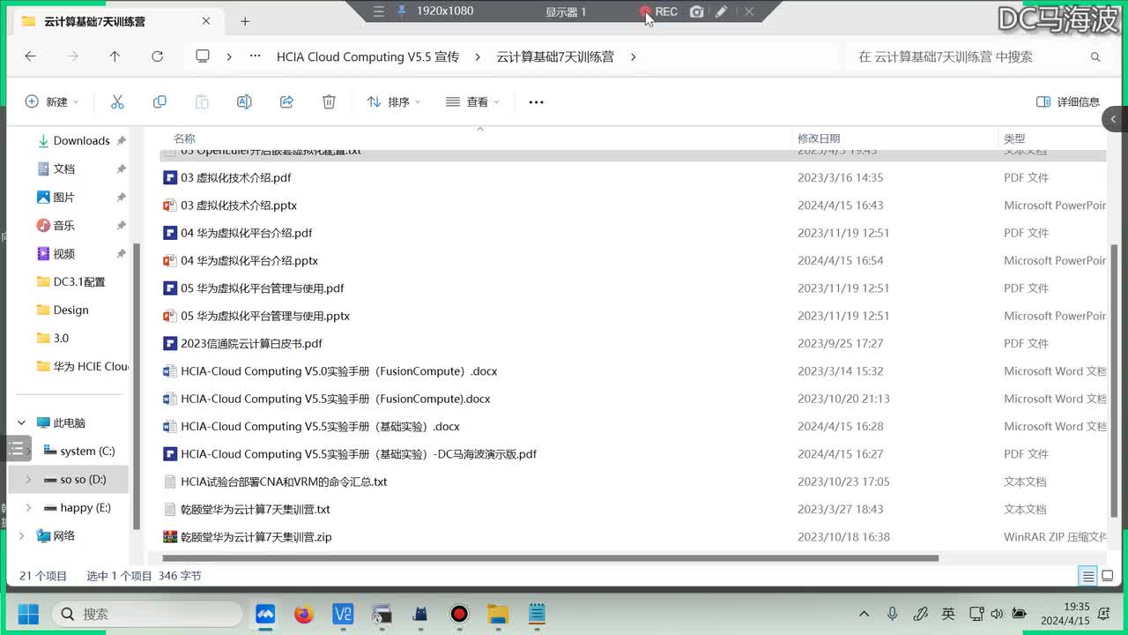The image size is (1128, 635).
Task: Sort by 类型 column header
Action: (1014, 138)
